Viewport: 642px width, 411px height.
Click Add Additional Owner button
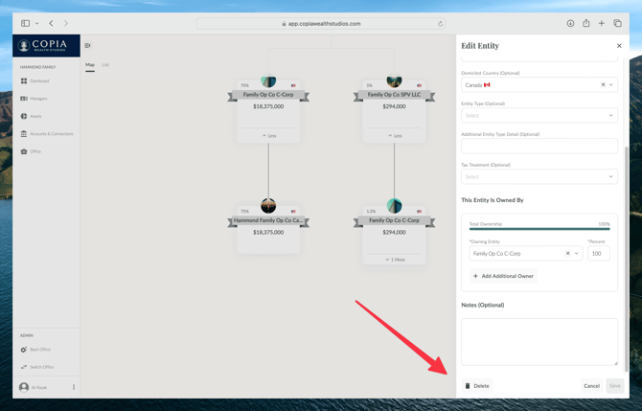[503, 276]
